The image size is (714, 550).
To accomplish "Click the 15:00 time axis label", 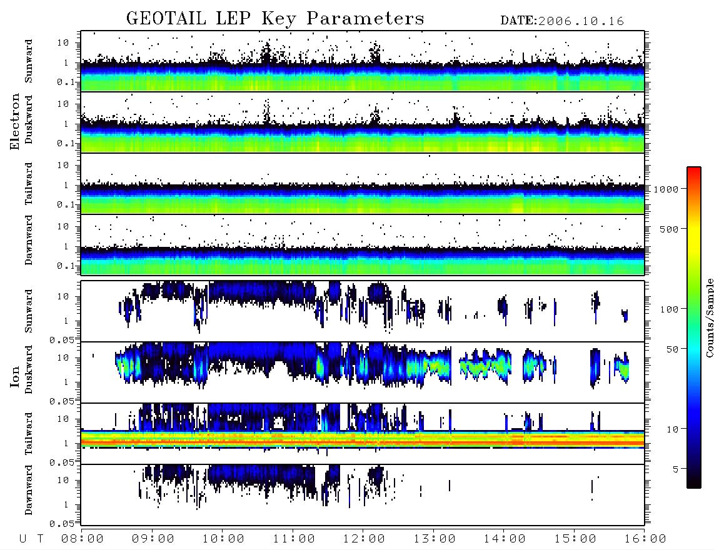I will click(x=575, y=539).
